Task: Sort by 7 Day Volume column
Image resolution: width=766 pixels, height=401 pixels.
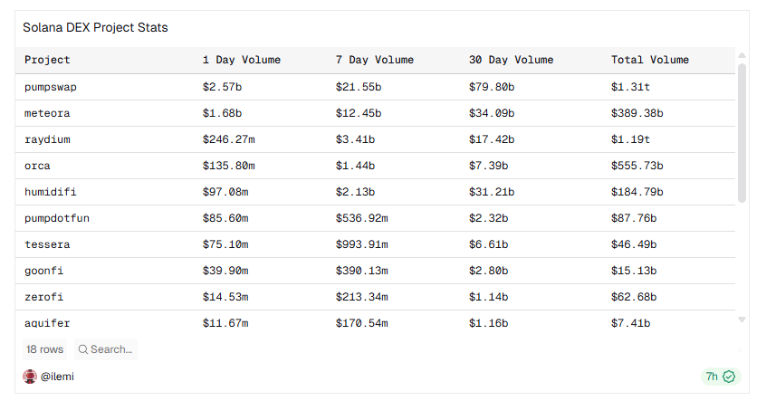Action: pos(374,60)
